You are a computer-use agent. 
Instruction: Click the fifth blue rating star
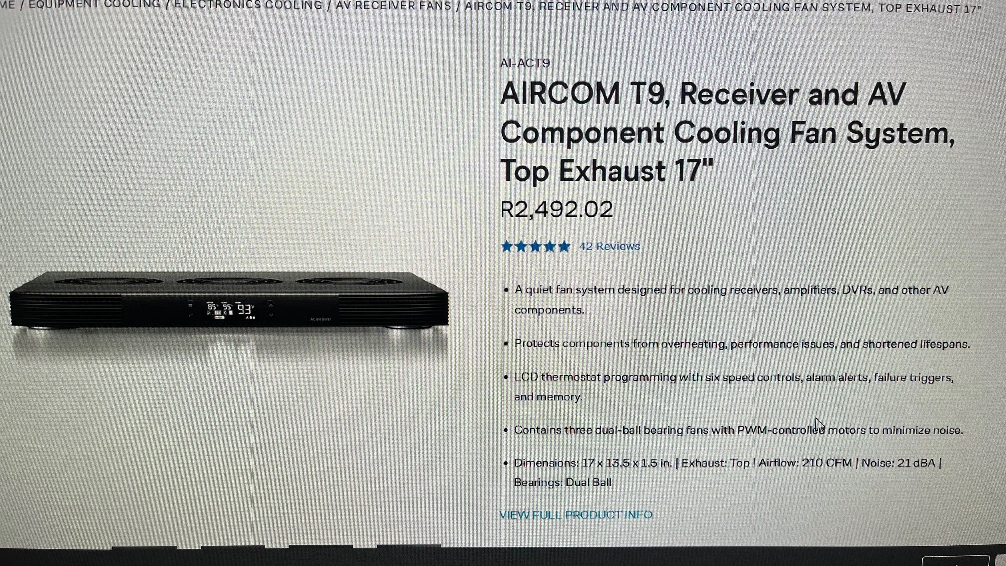click(x=564, y=246)
